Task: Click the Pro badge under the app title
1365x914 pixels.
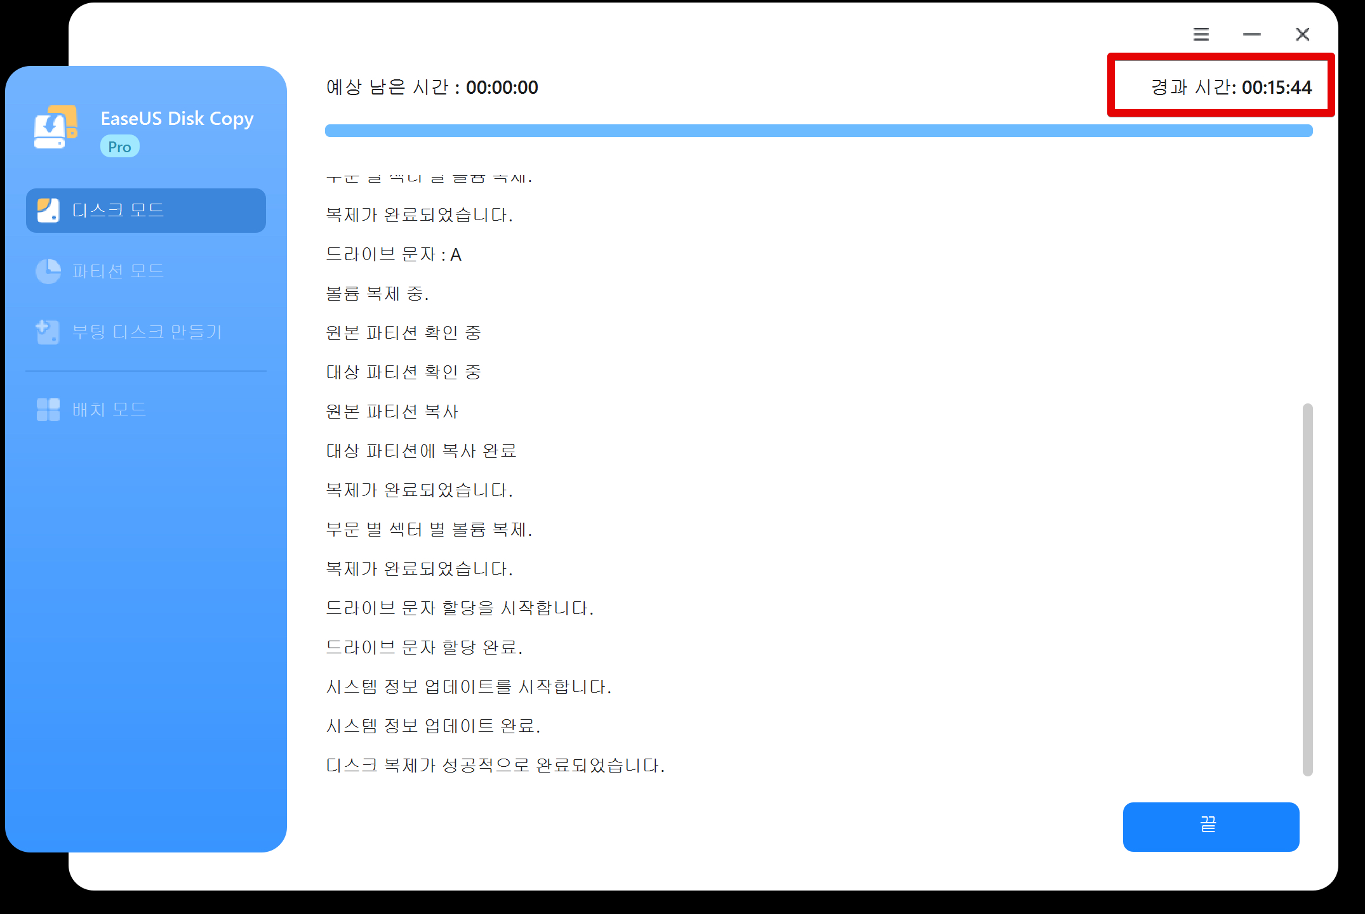Action: [x=119, y=147]
